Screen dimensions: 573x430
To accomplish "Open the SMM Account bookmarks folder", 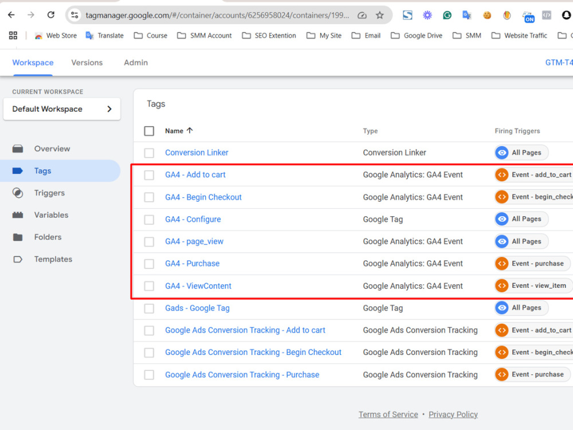I will 205,36.
